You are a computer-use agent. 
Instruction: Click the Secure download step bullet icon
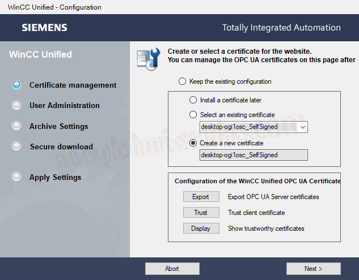point(16,147)
